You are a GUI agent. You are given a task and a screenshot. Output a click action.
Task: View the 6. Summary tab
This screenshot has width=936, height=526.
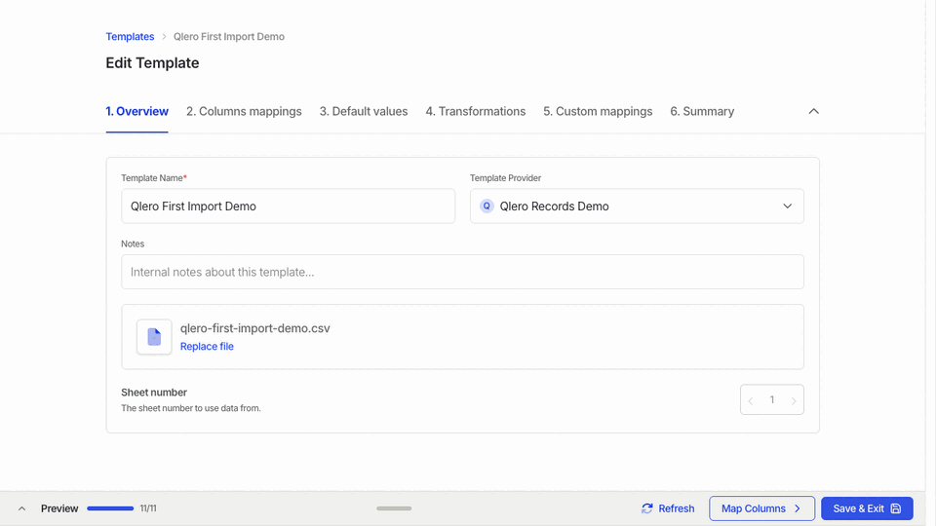pyautogui.click(x=702, y=111)
